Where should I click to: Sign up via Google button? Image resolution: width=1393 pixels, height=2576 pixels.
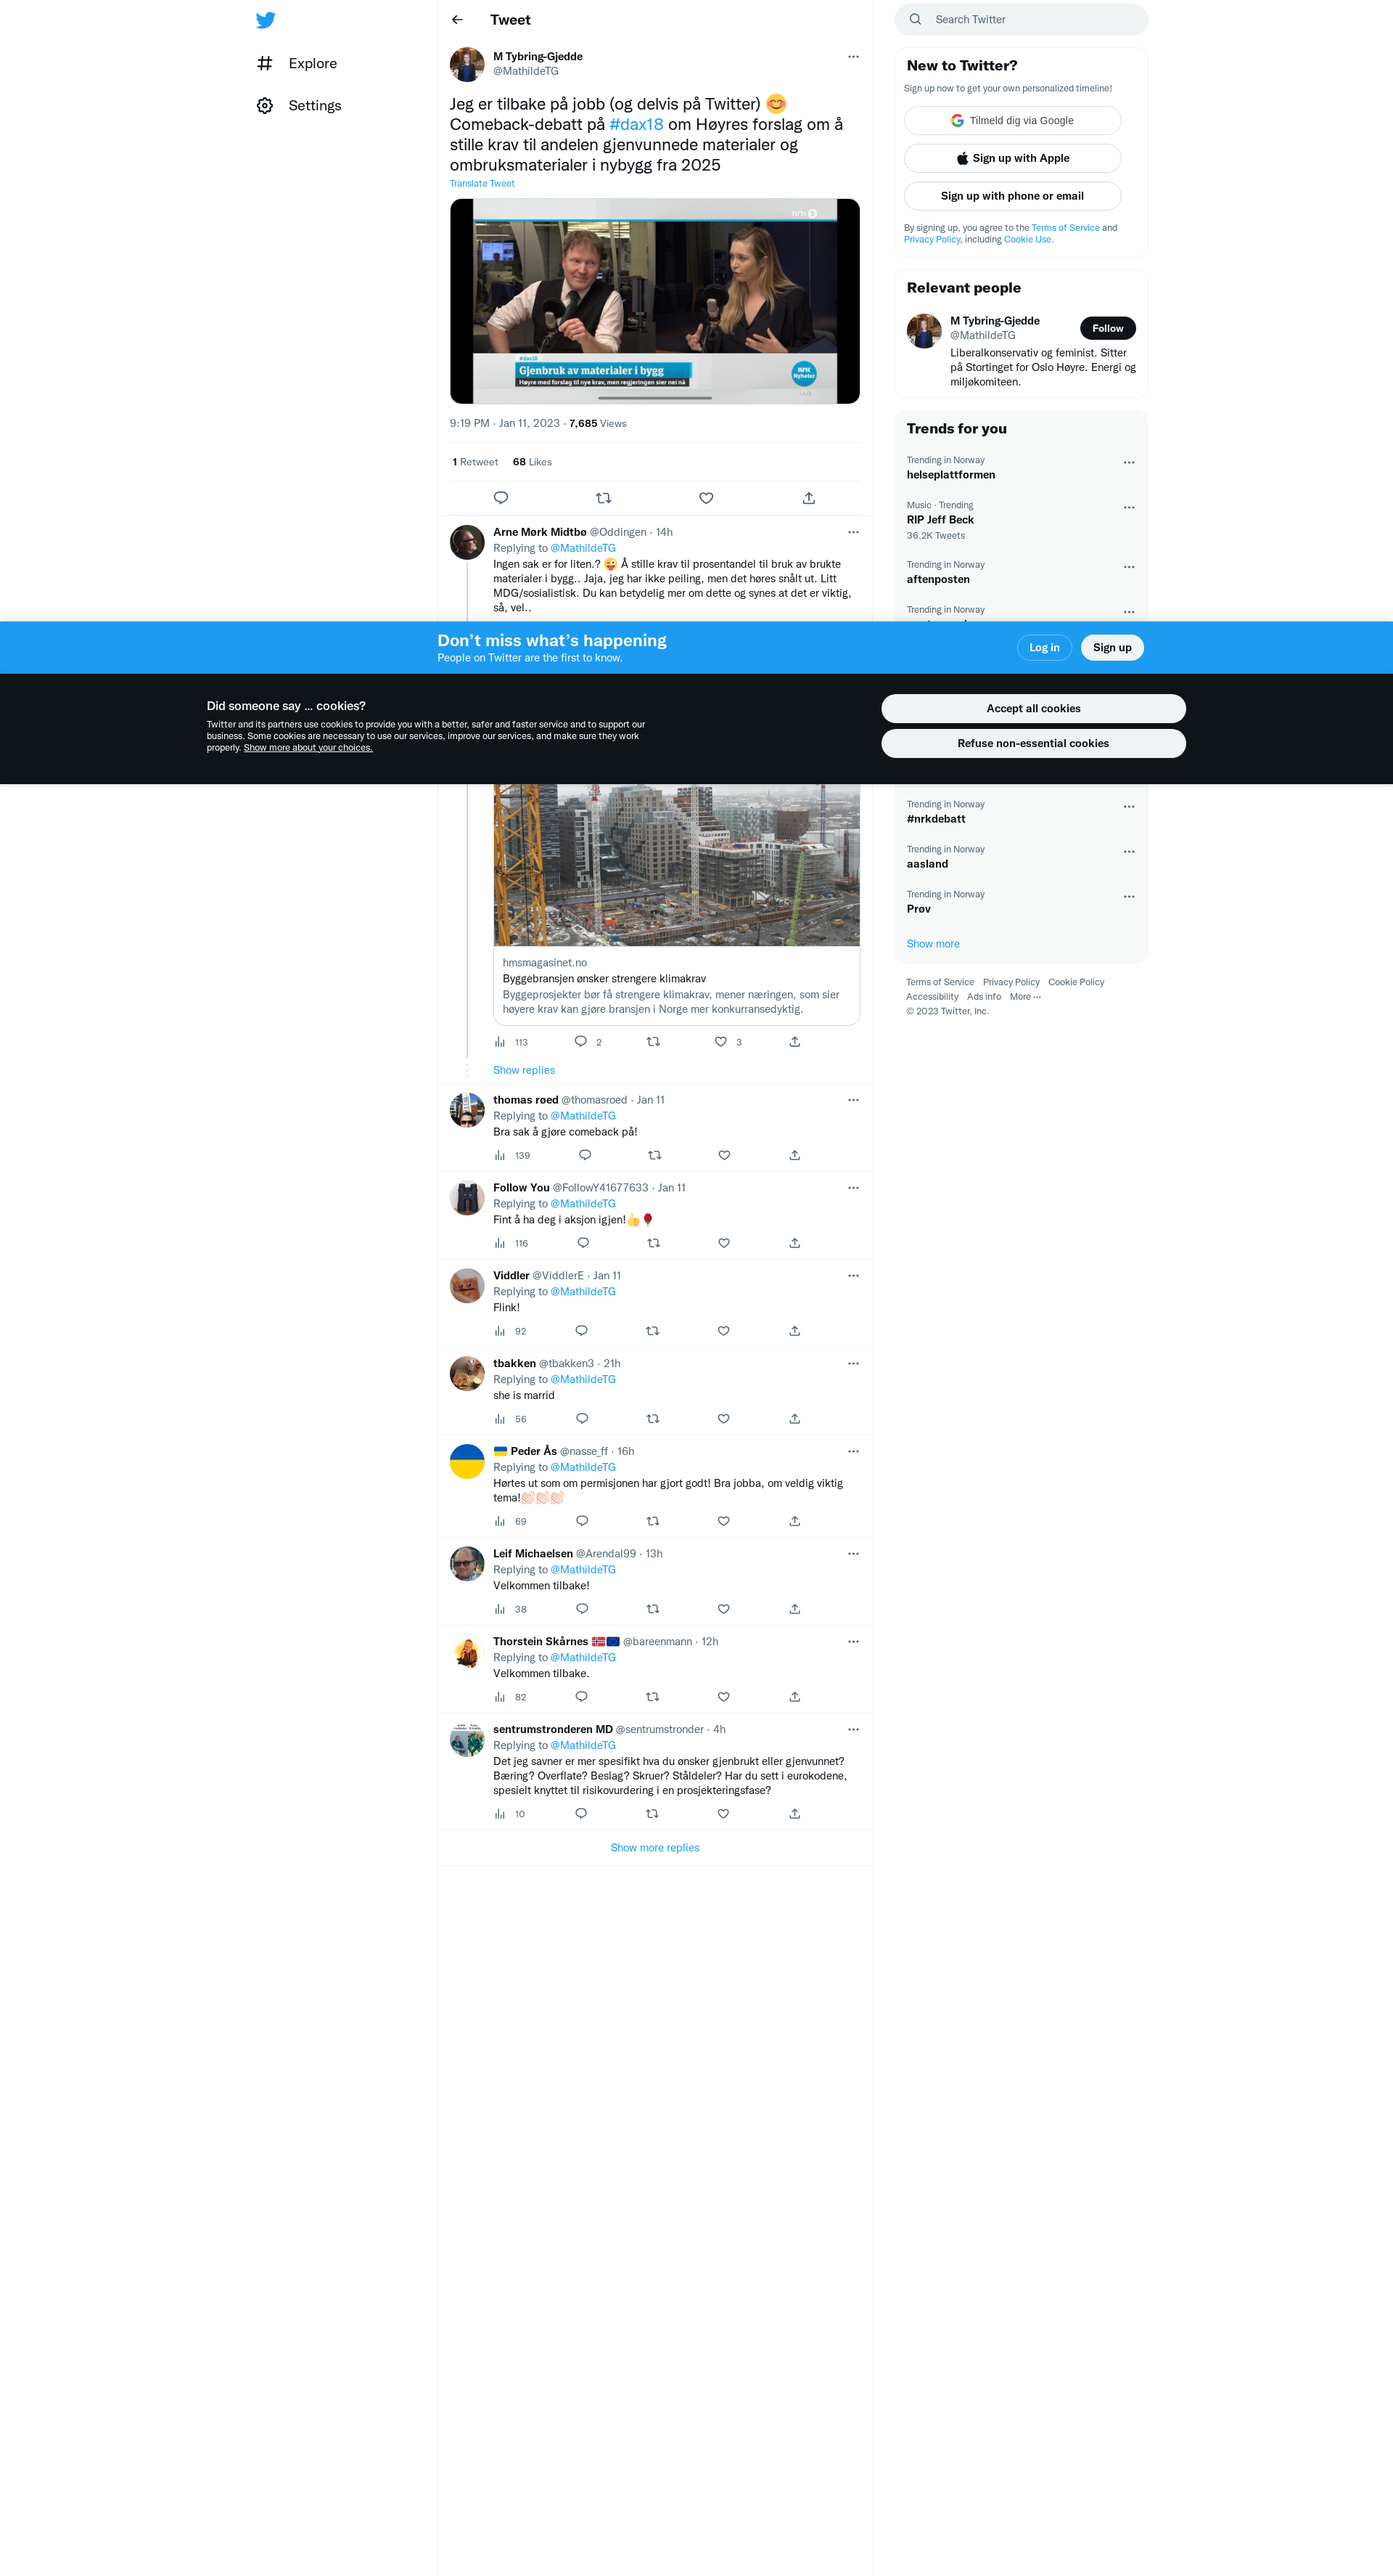tap(1012, 120)
